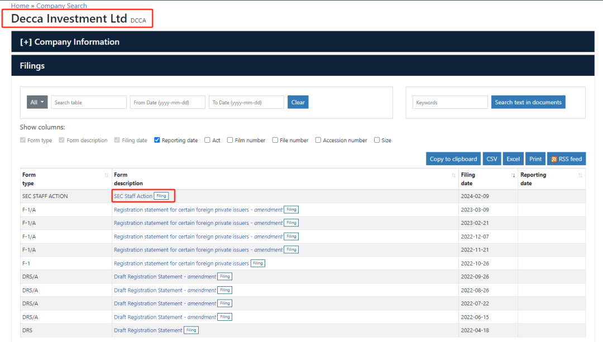
Task: Expand the Company Information section
Action: [x=70, y=42]
